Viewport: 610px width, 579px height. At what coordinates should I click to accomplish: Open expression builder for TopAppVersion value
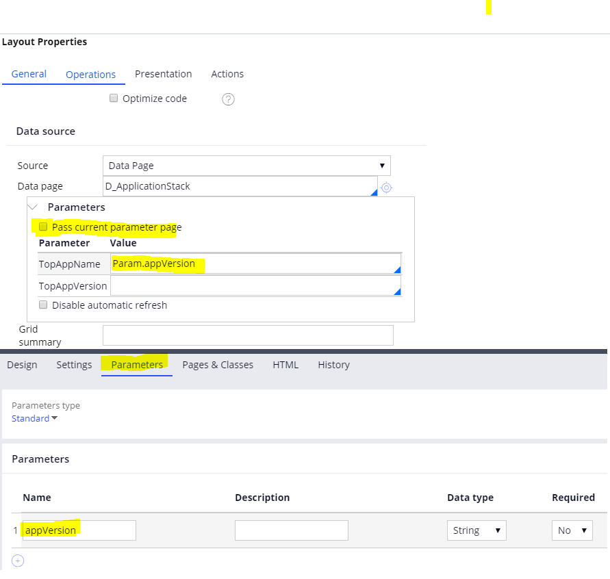tap(397, 290)
